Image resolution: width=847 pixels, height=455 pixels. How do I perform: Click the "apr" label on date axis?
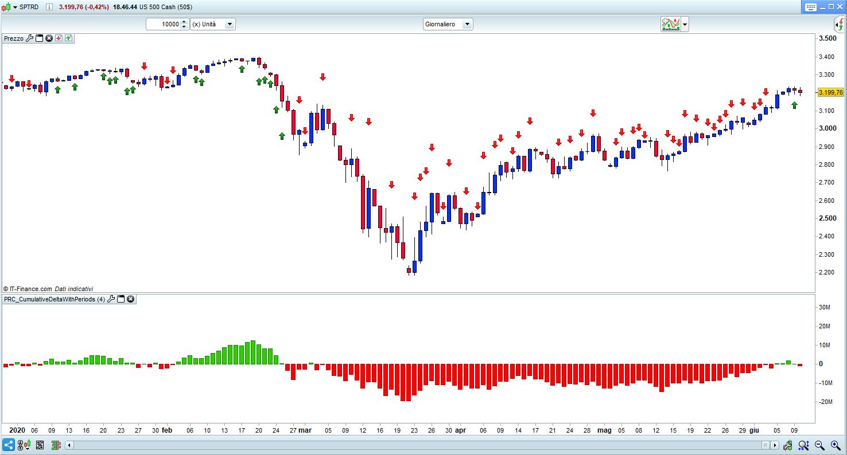pyautogui.click(x=460, y=430)
